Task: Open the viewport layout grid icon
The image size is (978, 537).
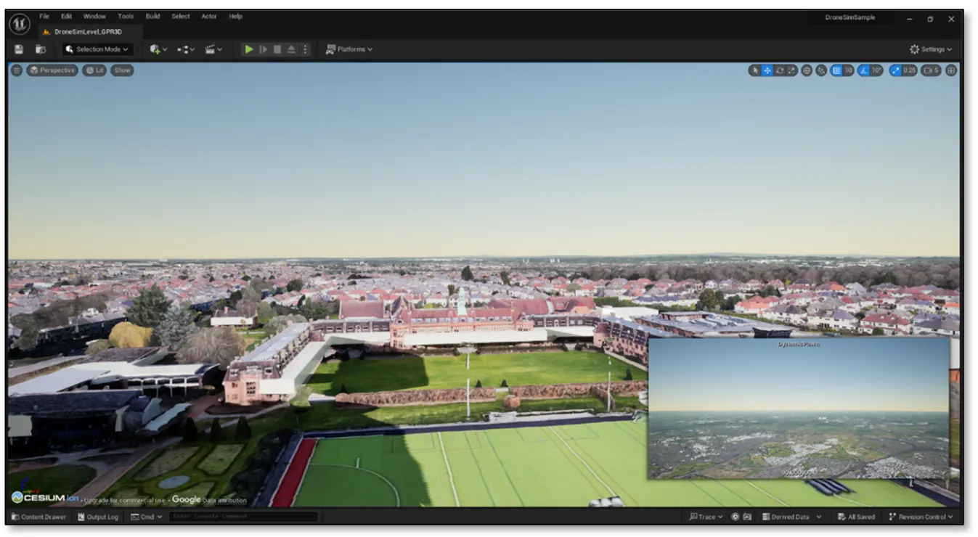Action: 951,70
